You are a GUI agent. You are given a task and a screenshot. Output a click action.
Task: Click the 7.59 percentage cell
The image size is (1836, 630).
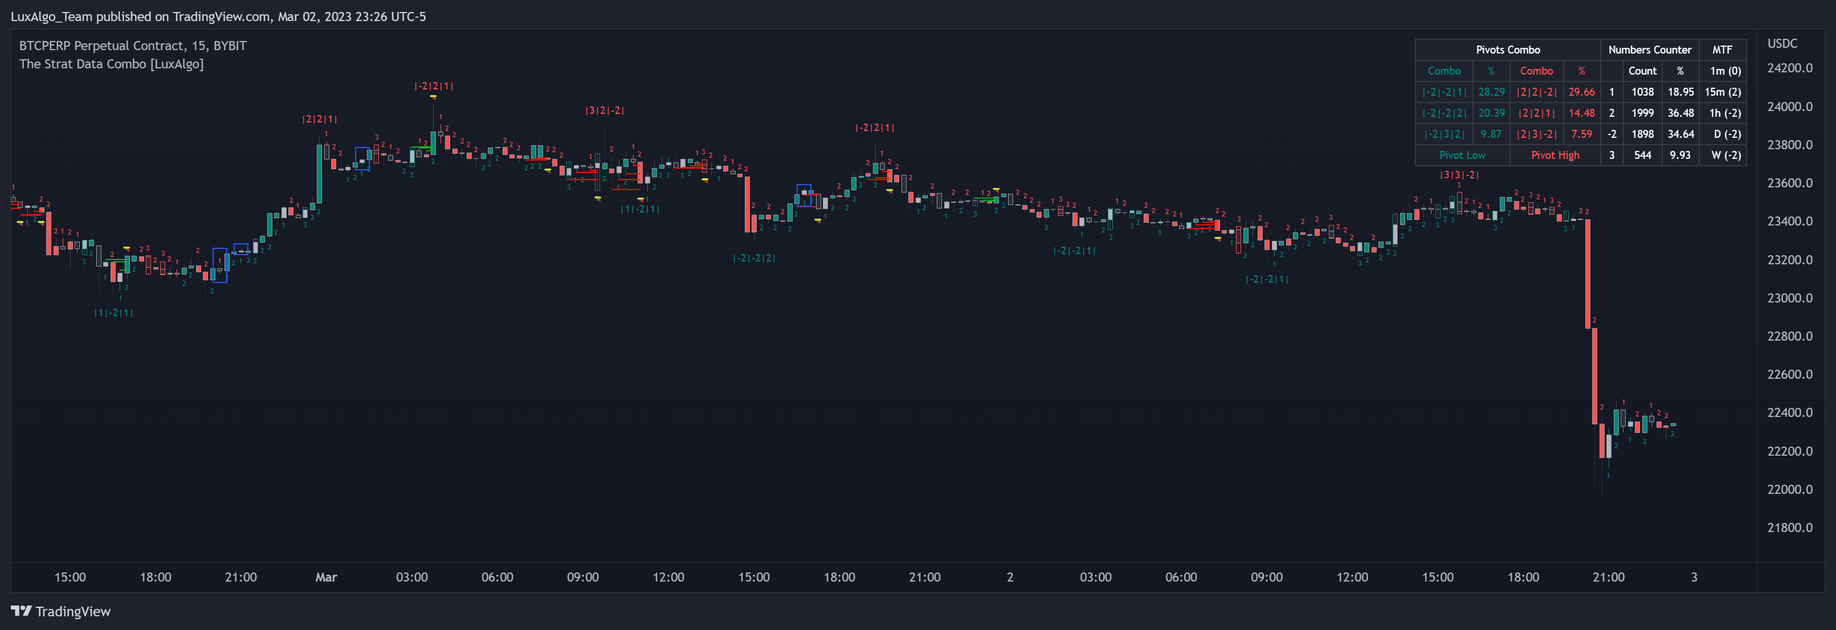[1581, 134]
